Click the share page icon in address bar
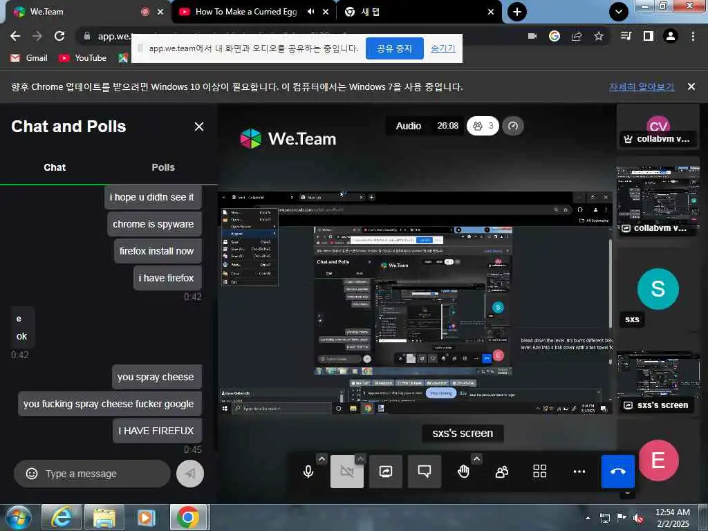 (x=577, y=36)
